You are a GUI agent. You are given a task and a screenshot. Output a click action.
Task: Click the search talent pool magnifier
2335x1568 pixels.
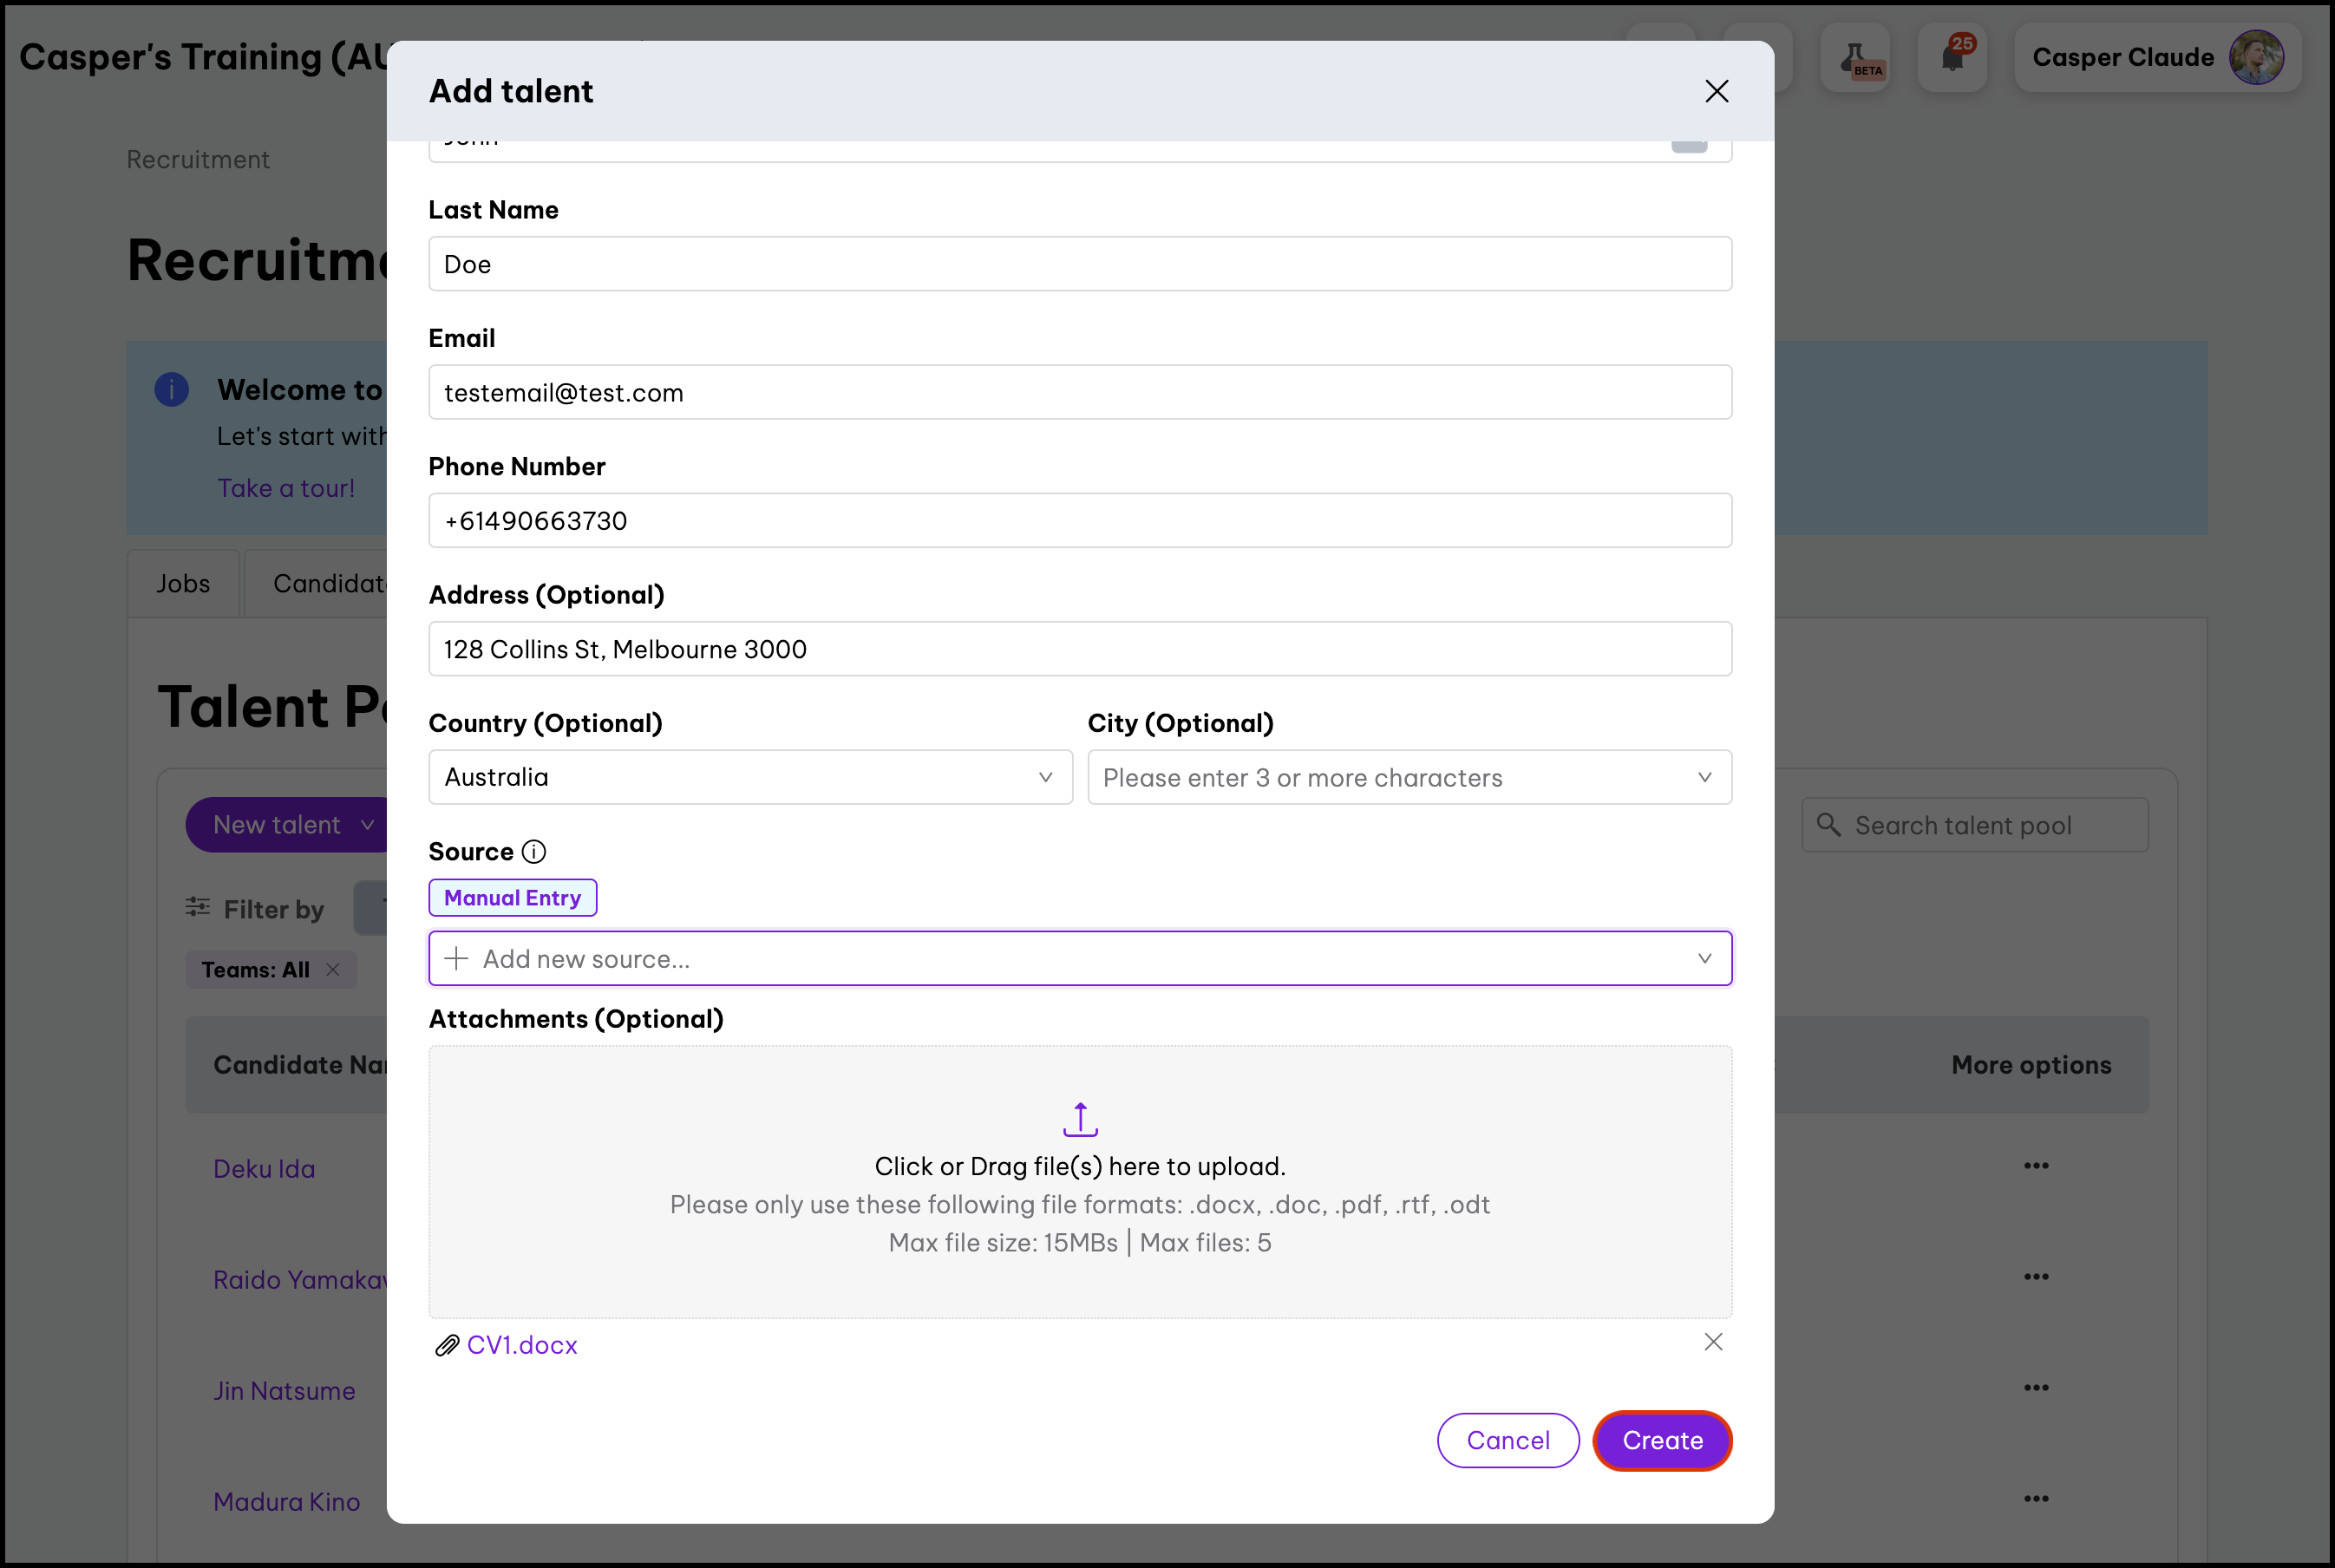click(x=1829, y=825)
